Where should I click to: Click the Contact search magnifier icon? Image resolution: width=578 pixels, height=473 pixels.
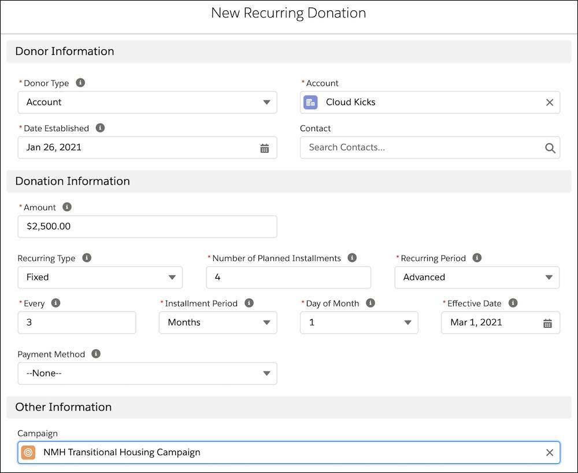click(549, 147)
